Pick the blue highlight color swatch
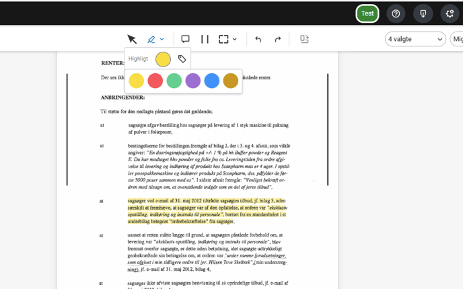Screen dimensions: 463x289 (x=212, y=81)
